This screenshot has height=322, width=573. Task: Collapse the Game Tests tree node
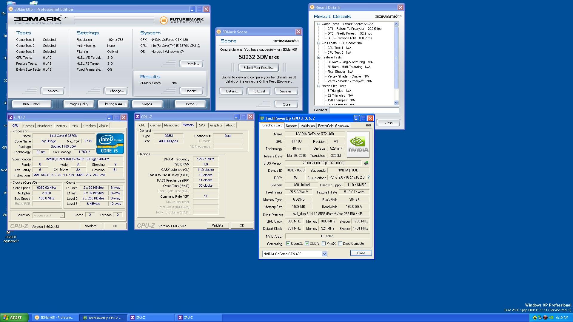318,24
